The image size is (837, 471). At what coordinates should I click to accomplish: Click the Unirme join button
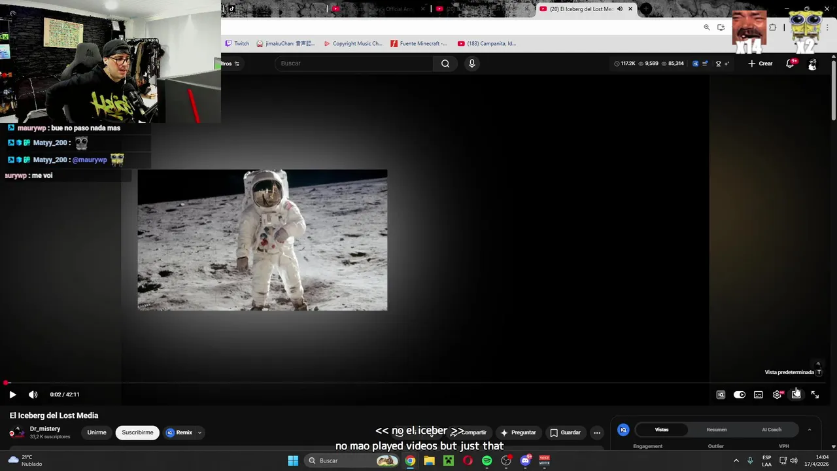[97, 432]
